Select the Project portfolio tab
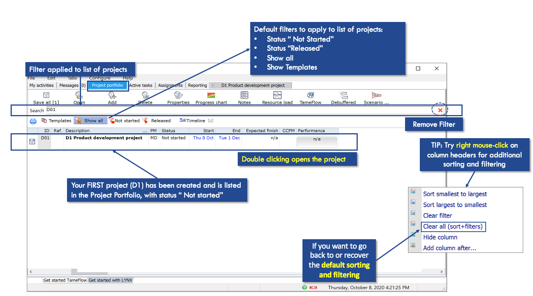This screenshot has width=533, height=296. point(108,86)
